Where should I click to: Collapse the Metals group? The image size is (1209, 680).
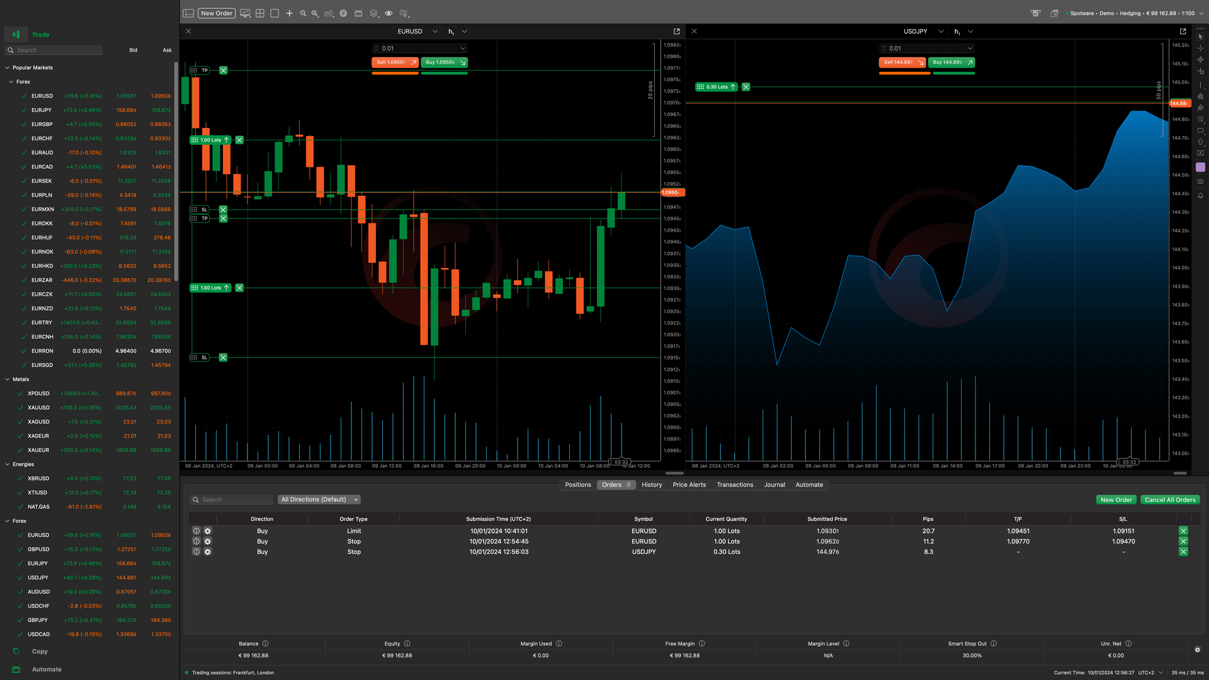pyautogui.click(x=8, y=380)
